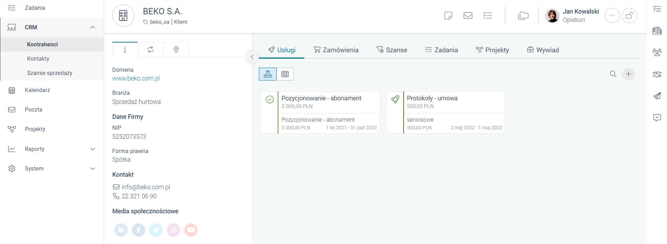Open the Pozycjonowanie - abonament service card

point(320,113)
